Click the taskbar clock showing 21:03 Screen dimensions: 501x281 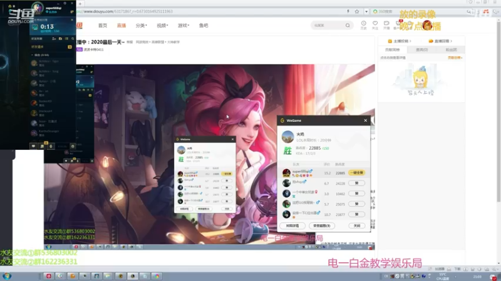click(x=477, y=277)
